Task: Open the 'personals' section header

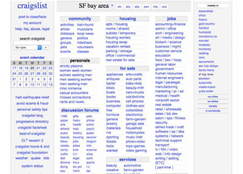Action: [x=80, y=61]
